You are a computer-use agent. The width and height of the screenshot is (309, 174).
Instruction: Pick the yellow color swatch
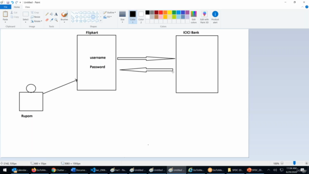tap(169, 13)
